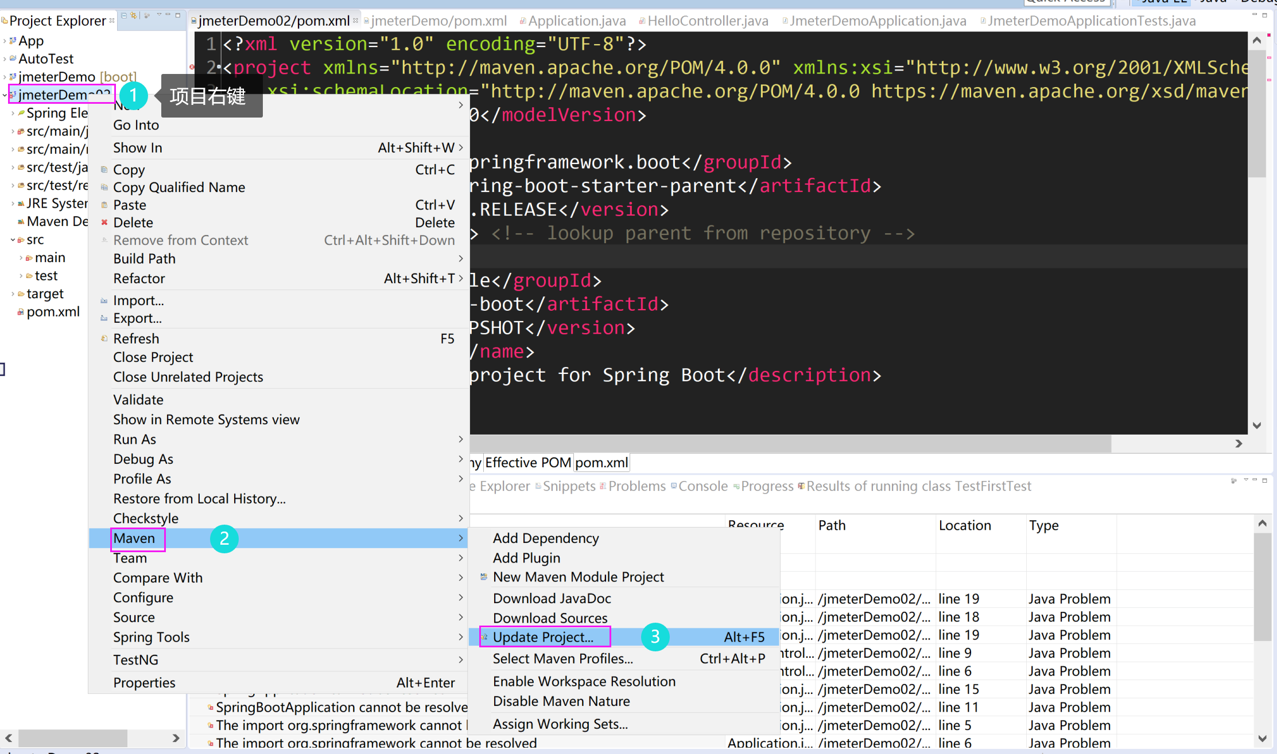
Task: Click the editor scrollbar down arrow
Action: point(1257,424)
